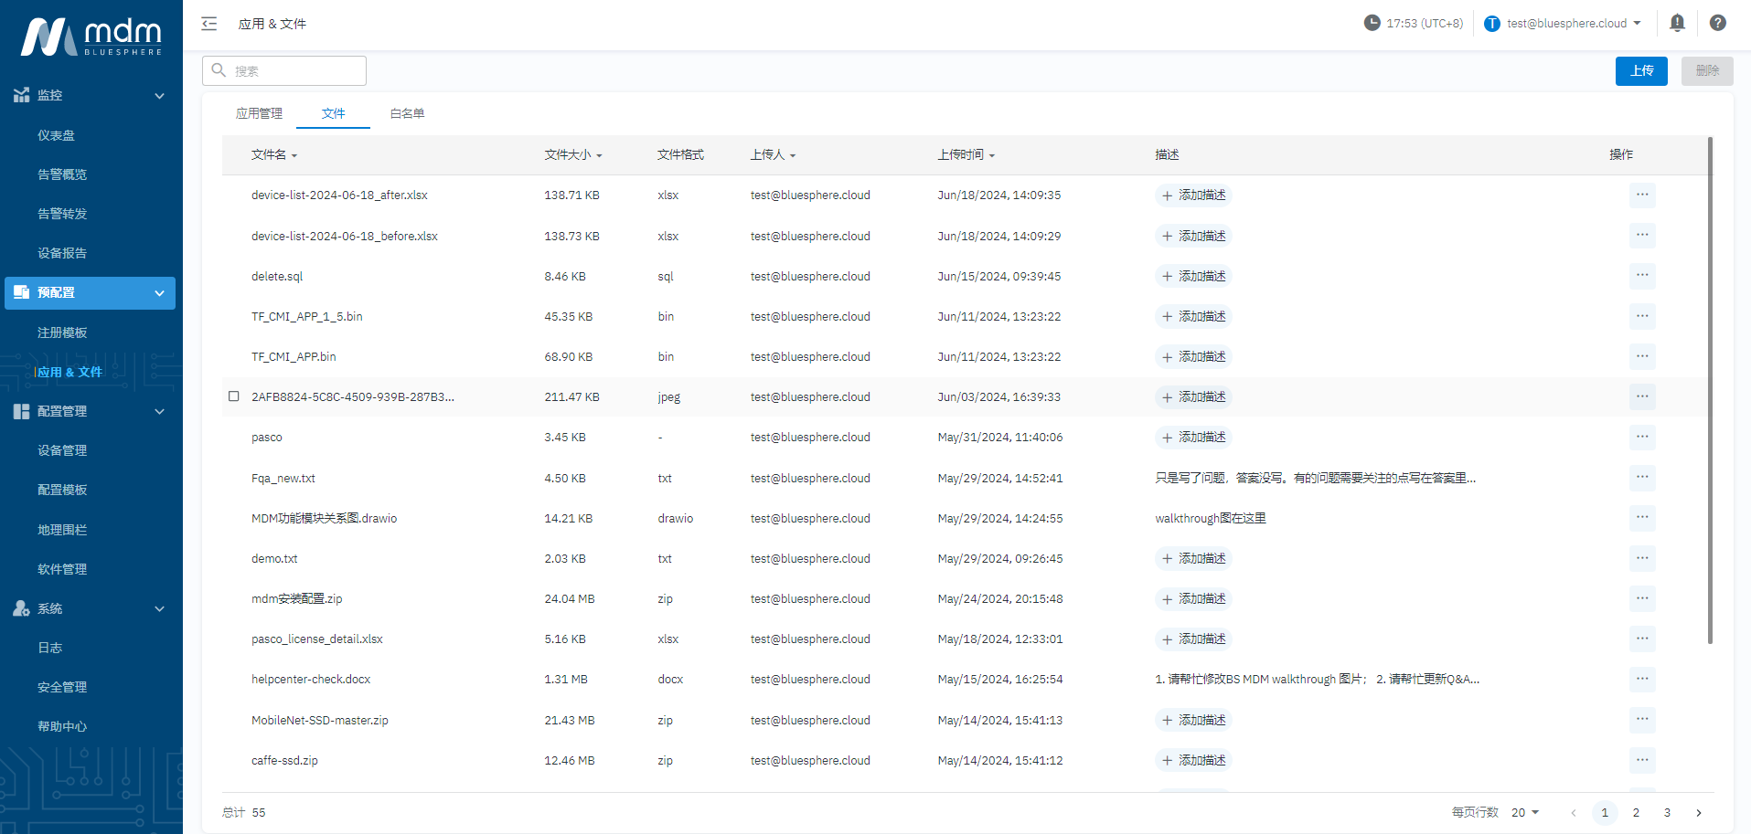This screenshot has width=1751, height=834.
Task: Go to next page arrow
Action: point(1698,813)
